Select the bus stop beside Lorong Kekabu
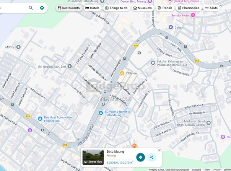The height and width of the screenshot is (171, 231). click(x=103, y=104)
